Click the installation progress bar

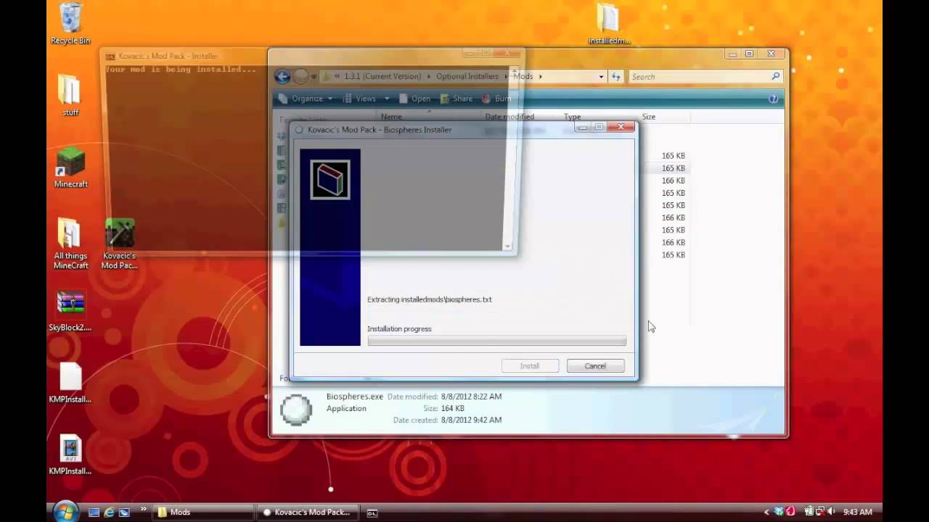496,341
